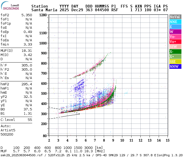Click the B0 value 37.5

coord(28,109)
